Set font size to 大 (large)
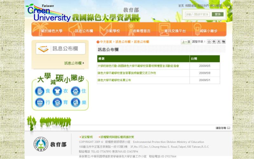 (219, 42)
